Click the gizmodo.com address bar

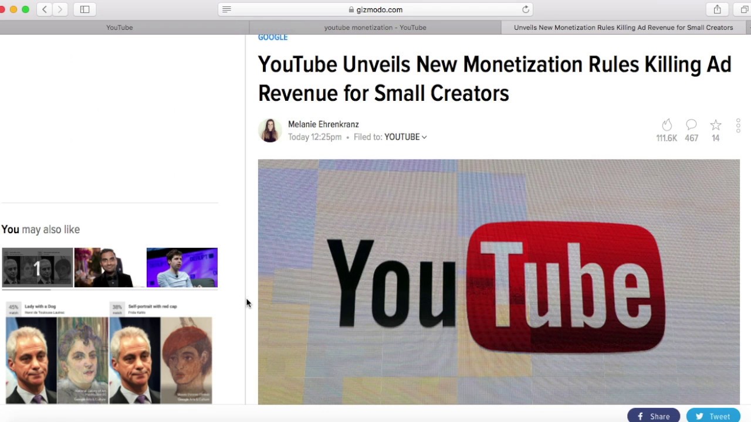pos(375,9)
